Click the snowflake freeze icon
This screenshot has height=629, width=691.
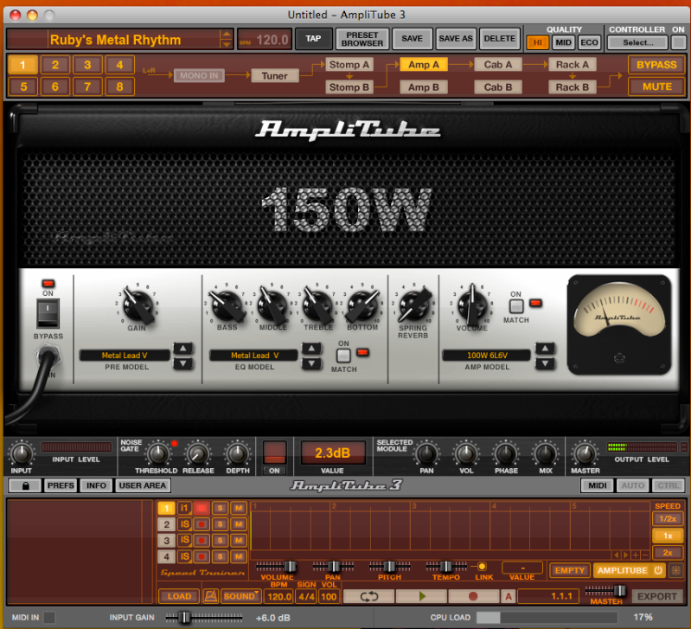(x=675, y=570)
